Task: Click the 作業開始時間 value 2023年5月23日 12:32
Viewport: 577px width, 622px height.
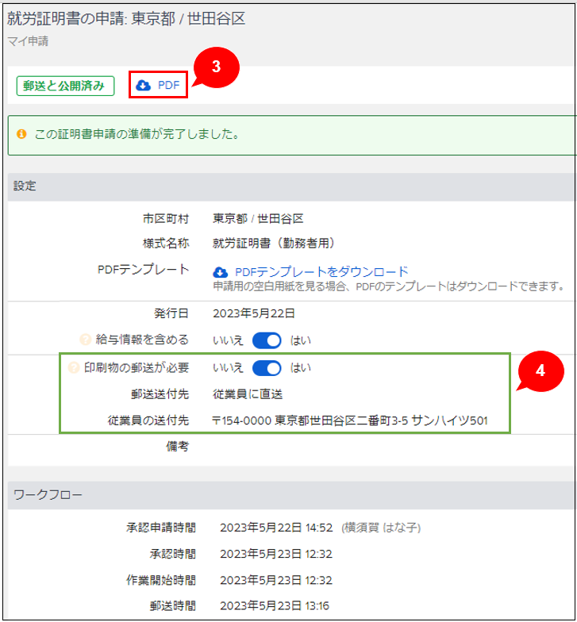Action: (276, 580)
